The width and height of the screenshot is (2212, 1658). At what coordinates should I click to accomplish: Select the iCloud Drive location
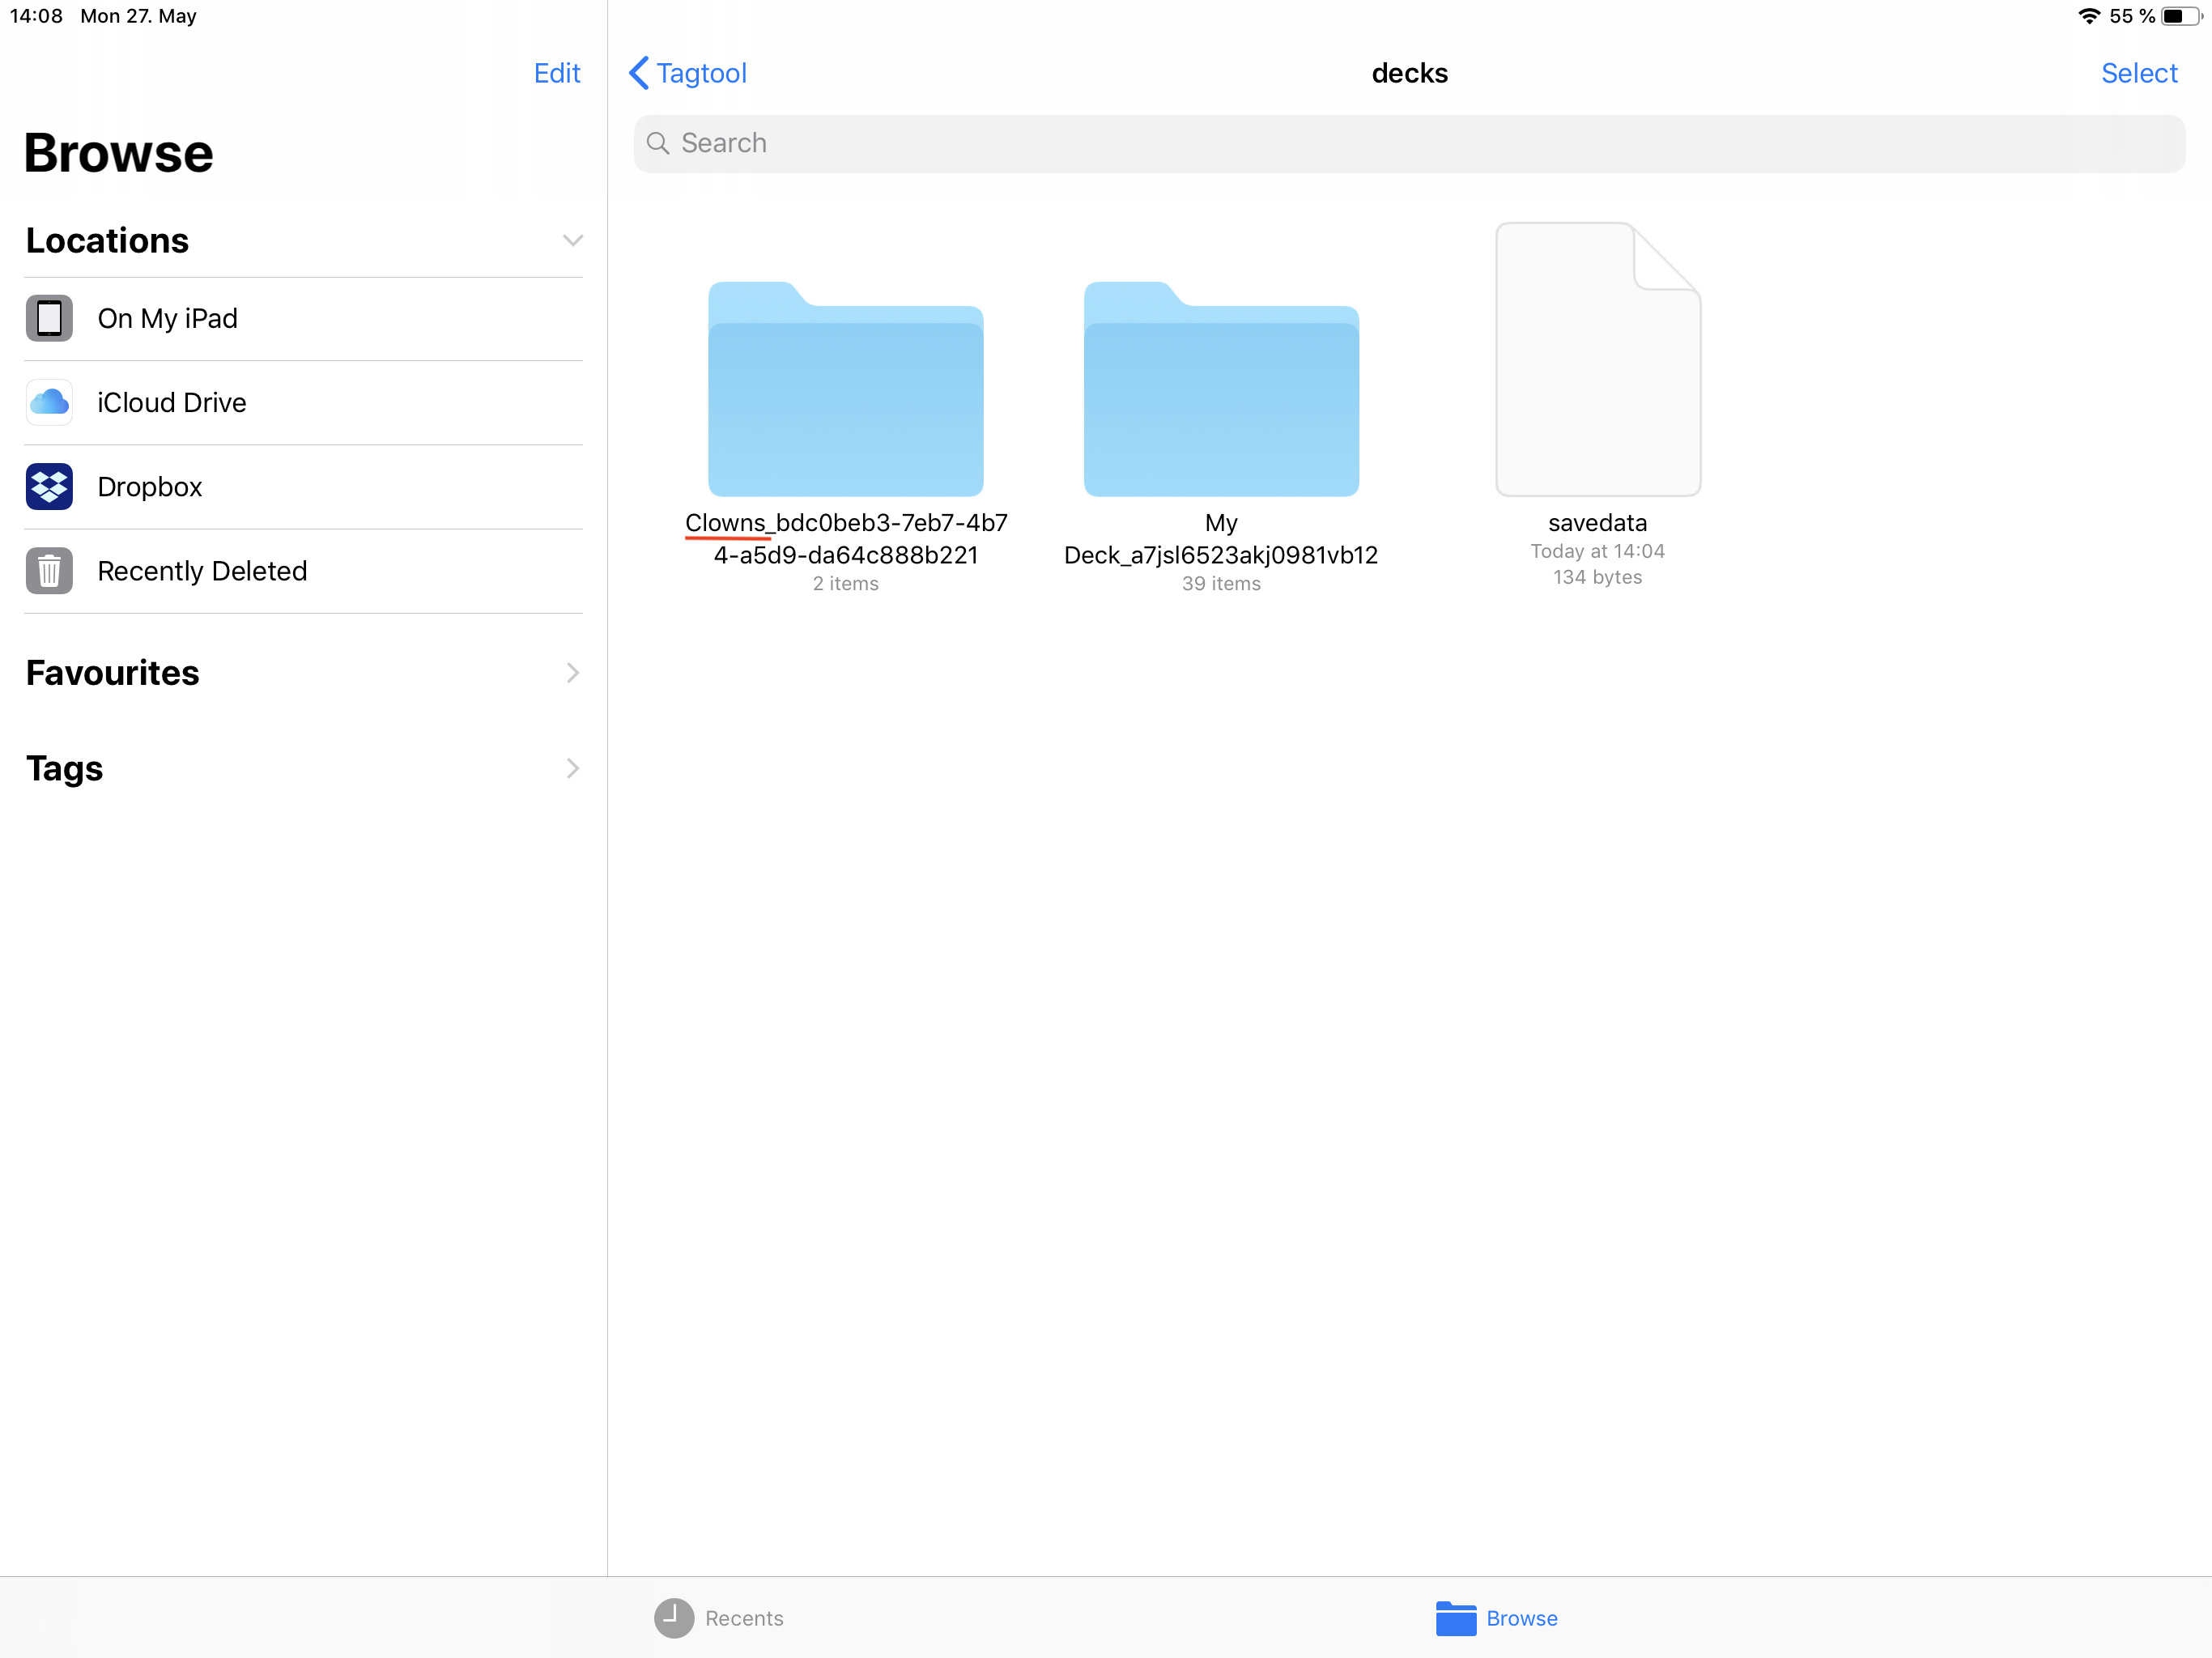(172, 402)
